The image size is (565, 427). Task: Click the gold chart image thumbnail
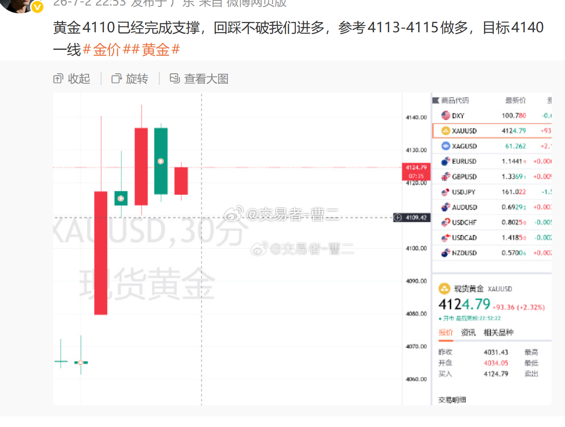coord(302,249)
